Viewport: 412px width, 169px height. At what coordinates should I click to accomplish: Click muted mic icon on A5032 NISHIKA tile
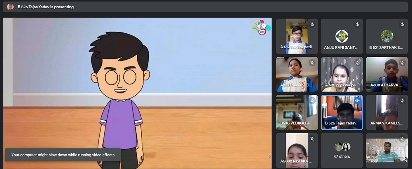(312, 138)
